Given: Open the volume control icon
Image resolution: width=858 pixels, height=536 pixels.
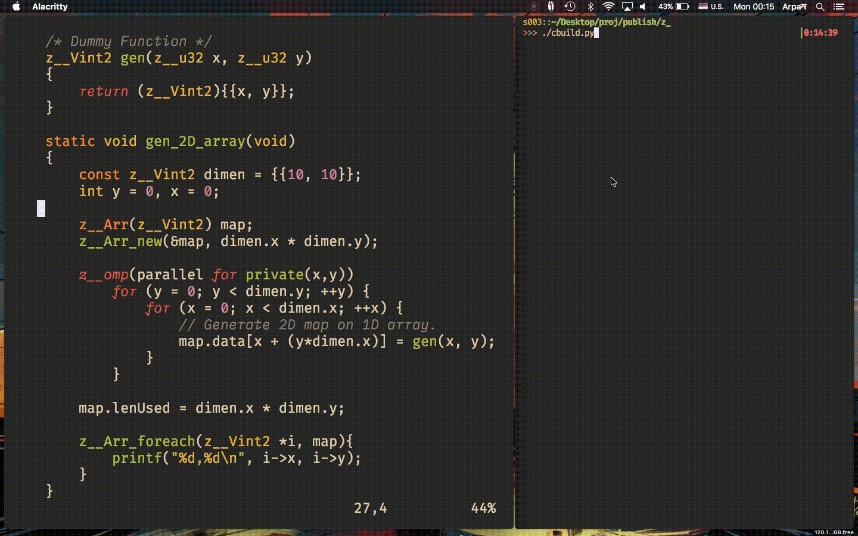Looking at the screenshot, I should tap(643, 7).
